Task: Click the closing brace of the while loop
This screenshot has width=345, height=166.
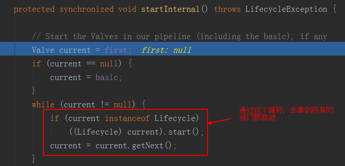Action: (x=34, y=159)
